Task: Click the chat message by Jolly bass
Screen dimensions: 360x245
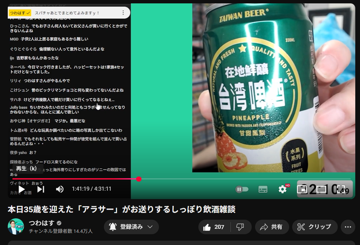Action: tap(67, 110)
